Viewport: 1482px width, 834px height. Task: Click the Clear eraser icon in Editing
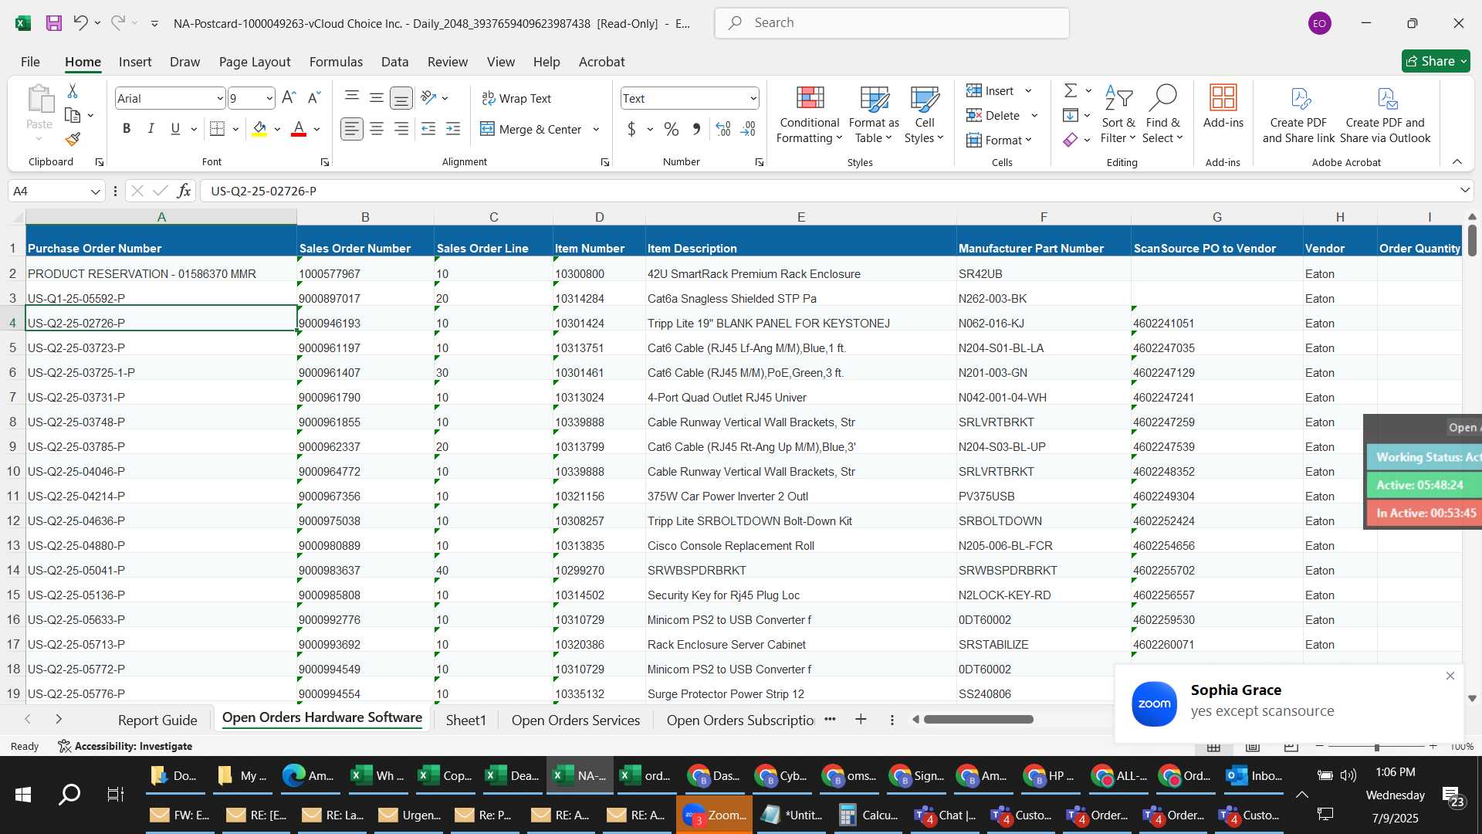point(1071,140)
